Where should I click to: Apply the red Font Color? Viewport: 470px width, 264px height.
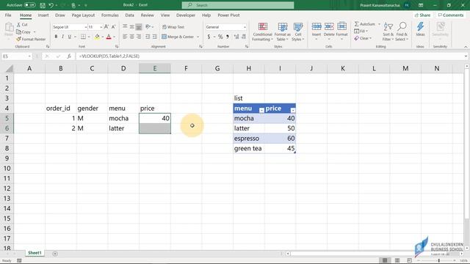pyautogui.click(x=109, y=37)
